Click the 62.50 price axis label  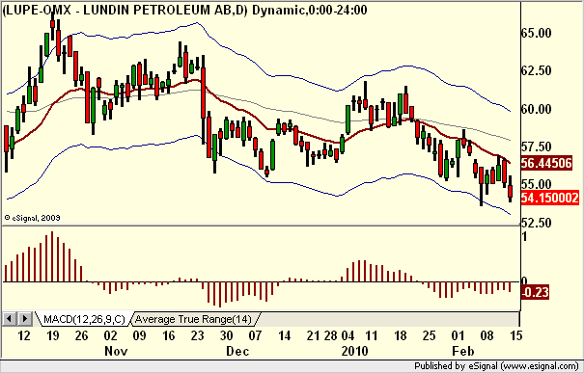536,70
